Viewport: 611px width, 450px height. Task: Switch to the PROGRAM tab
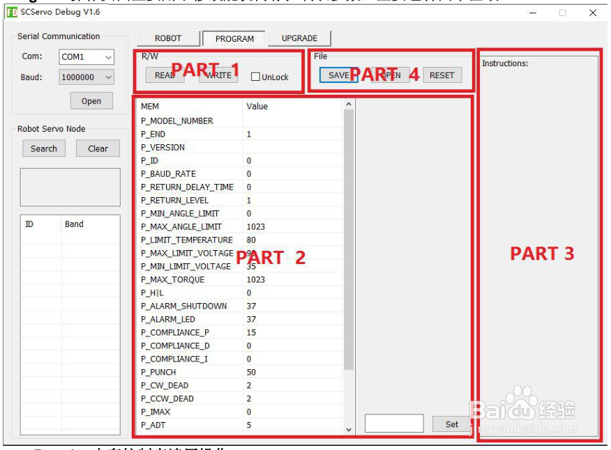coord(234,39)
